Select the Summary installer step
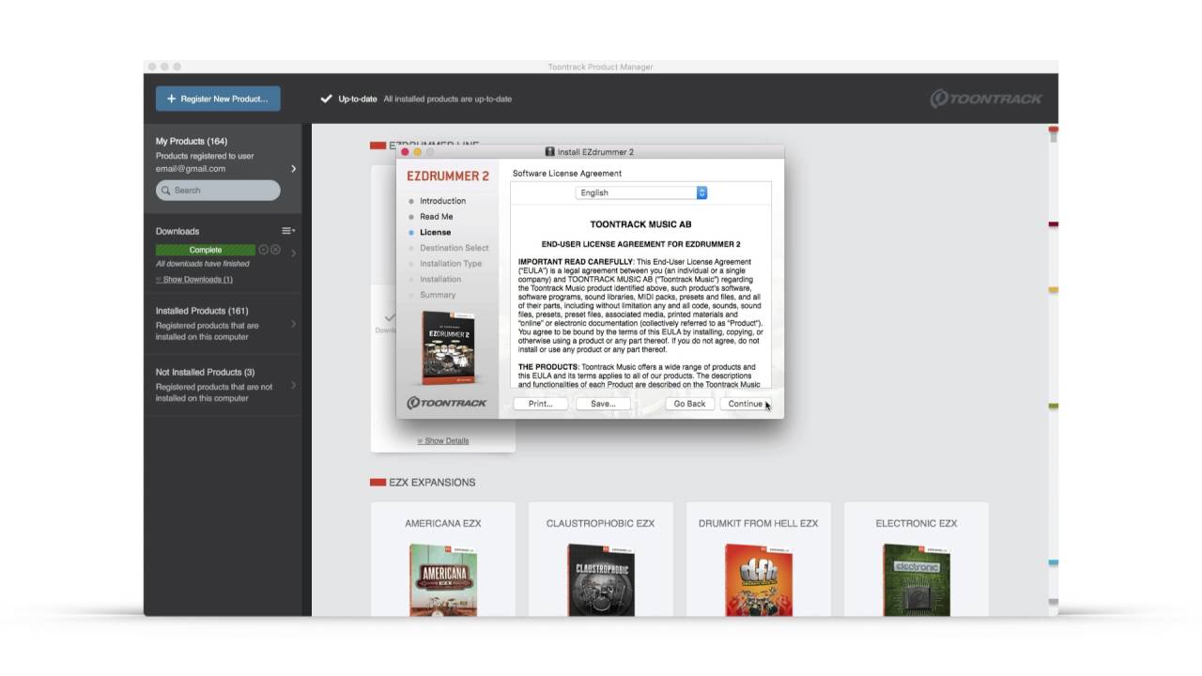The image size is (1202, 676). click(x=438, y=295)
